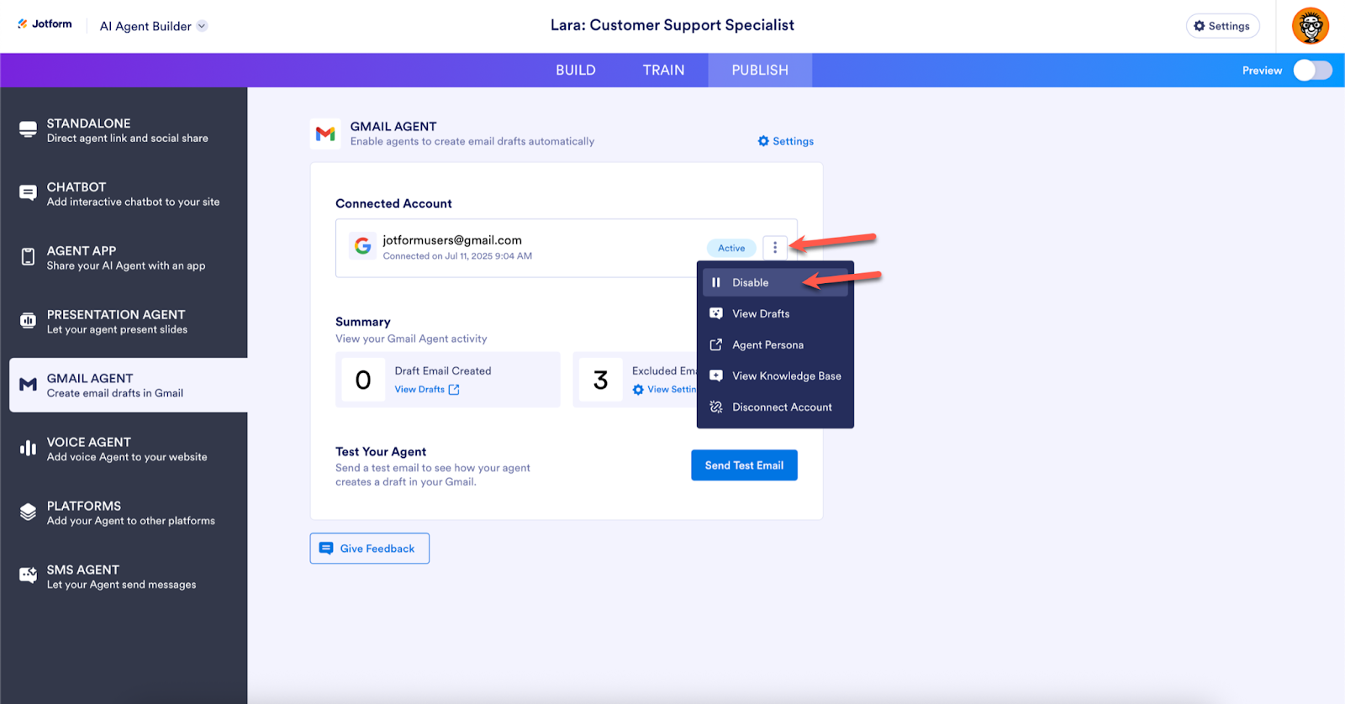The image size is (1345, 704).
Task: Click the Jotform logo
Action: pos(45,24)
